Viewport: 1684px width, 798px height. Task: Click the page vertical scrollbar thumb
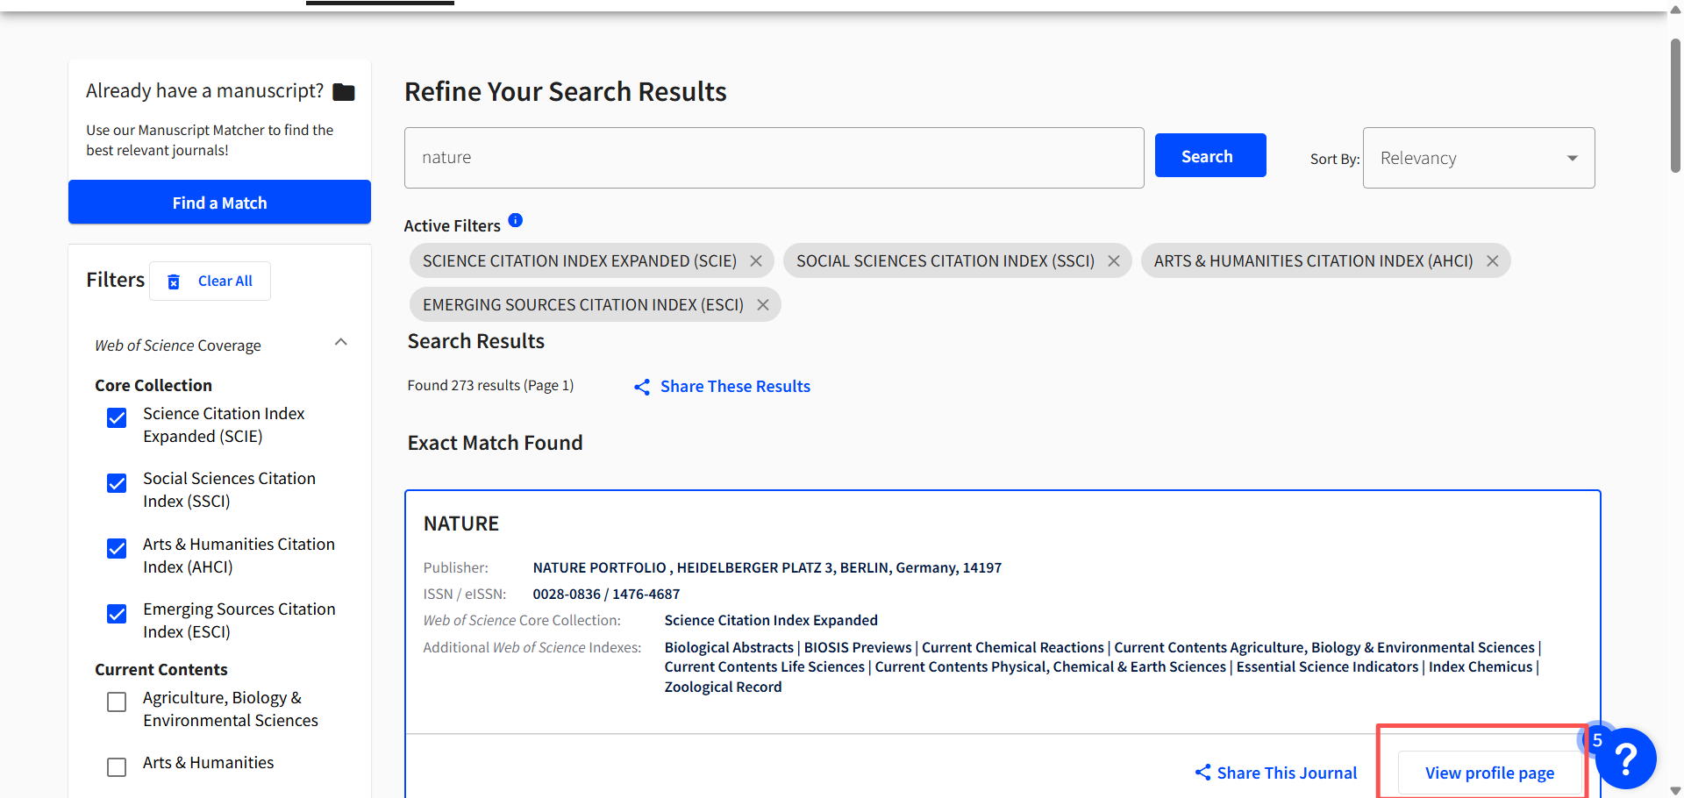tap(1675, 105)
